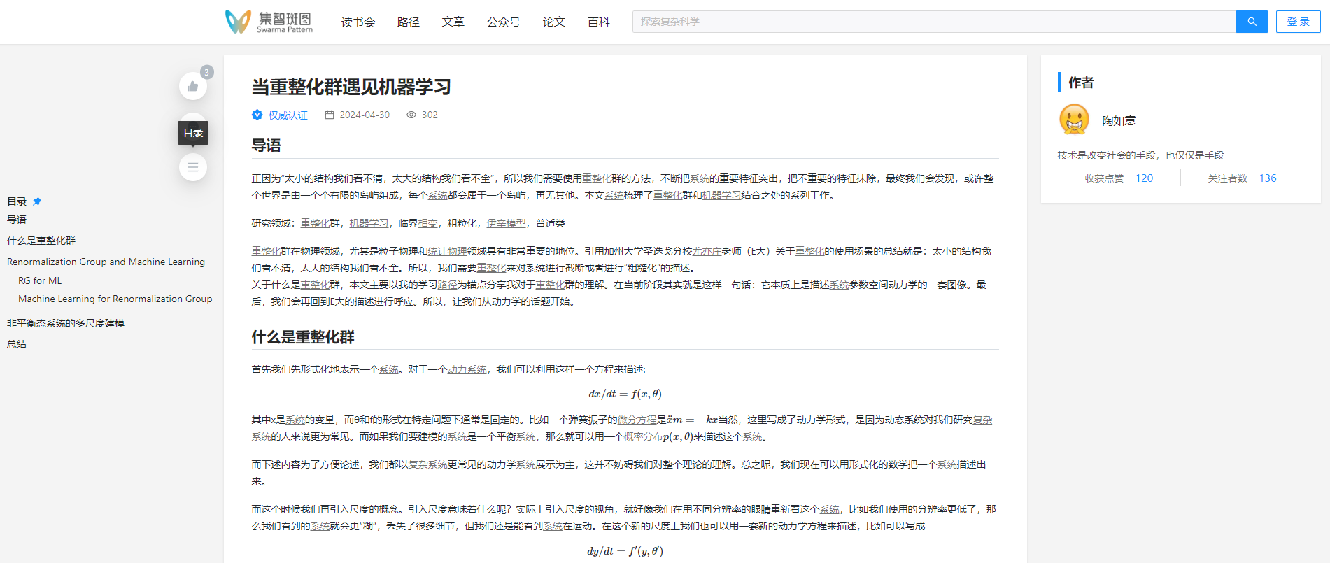Jump to 什么是重整化群 in contents
This screenshot has height=563, width=1330.
click(41, 241)
